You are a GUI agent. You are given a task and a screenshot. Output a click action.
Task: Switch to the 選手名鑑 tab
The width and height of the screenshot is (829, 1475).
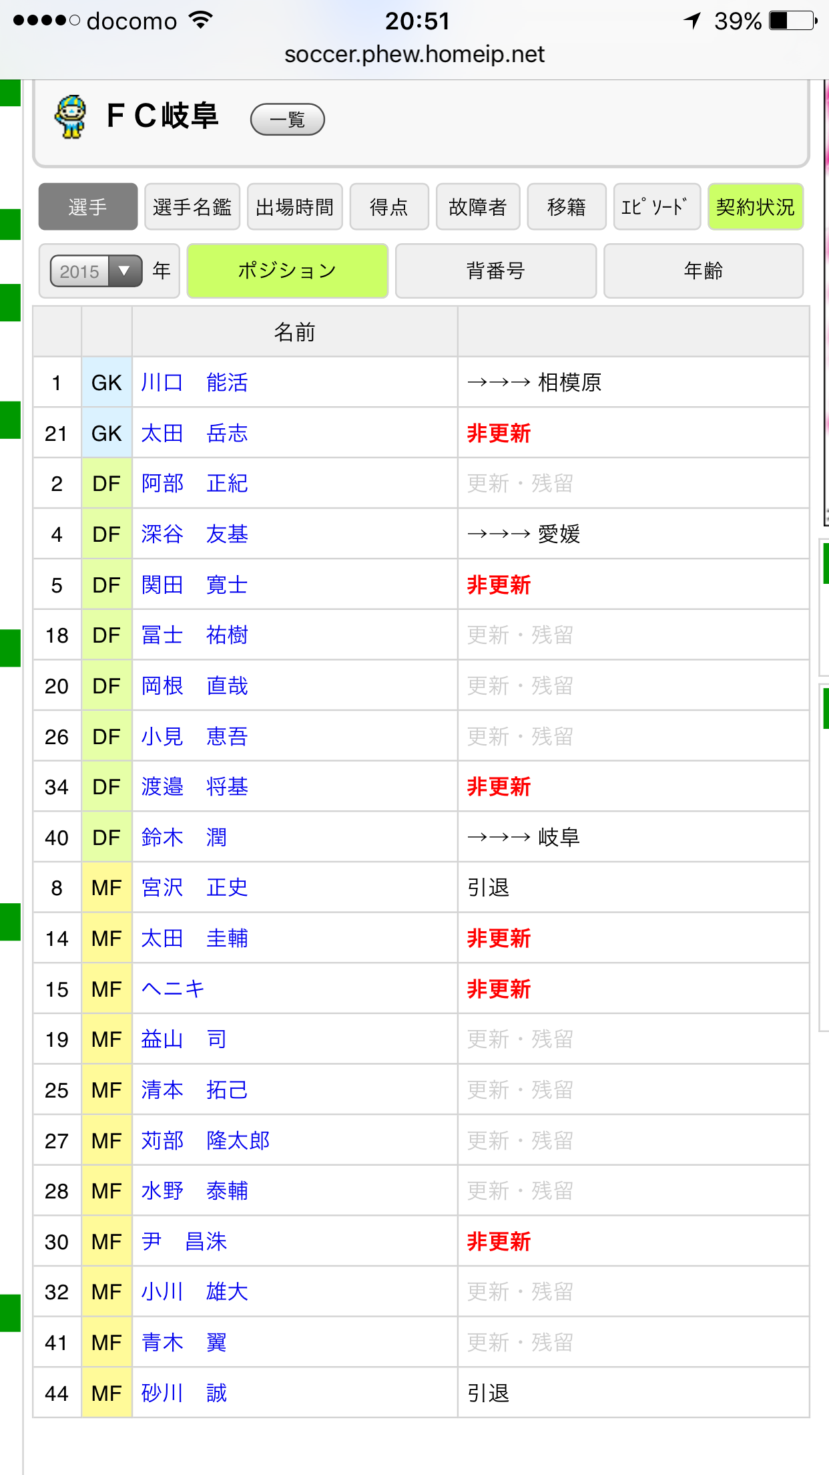tap(192, 207)
